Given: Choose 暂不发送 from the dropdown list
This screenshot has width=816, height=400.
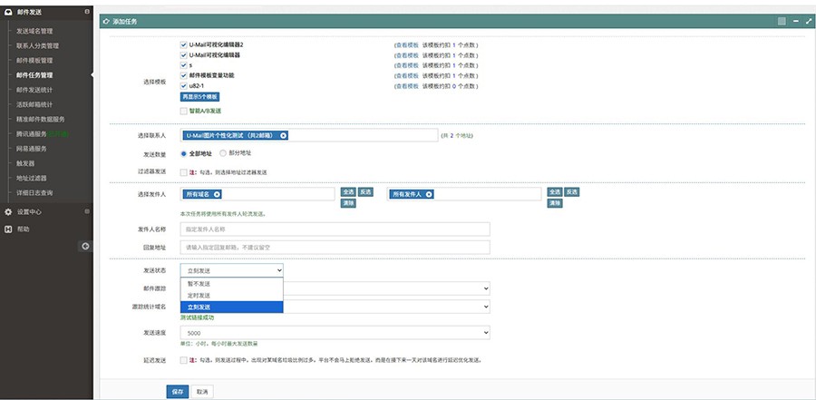Looking at the screenshot, I should (x=231, y=284).
